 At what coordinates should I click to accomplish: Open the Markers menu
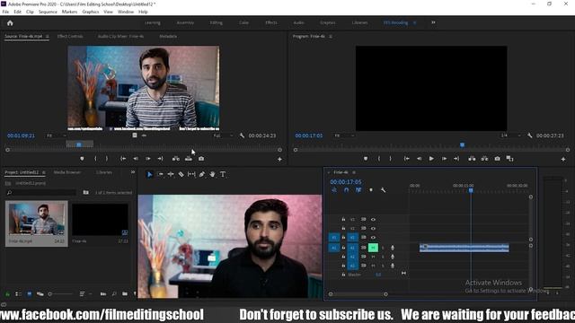[69, 12]
